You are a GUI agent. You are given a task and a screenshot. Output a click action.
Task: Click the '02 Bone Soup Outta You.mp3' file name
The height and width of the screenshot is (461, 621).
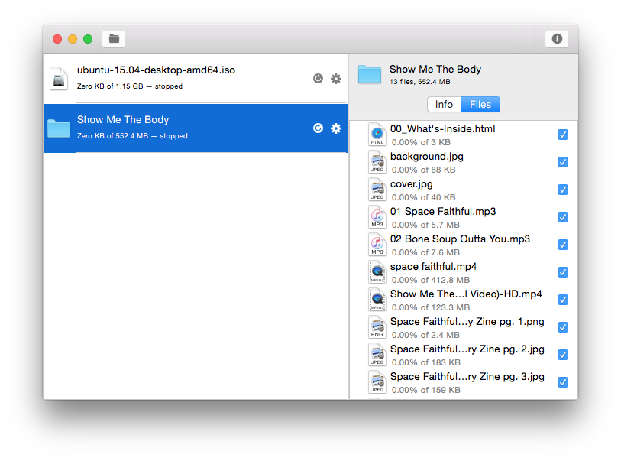(460, 239)
